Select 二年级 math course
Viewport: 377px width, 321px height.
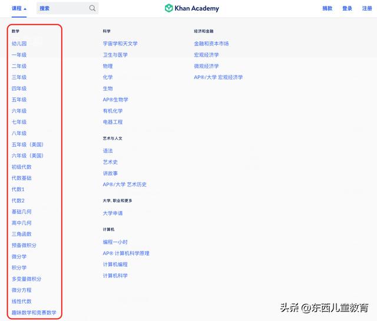point(19,66)
